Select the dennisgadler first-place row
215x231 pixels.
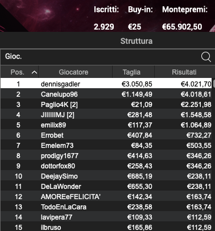tap(106, 84)
